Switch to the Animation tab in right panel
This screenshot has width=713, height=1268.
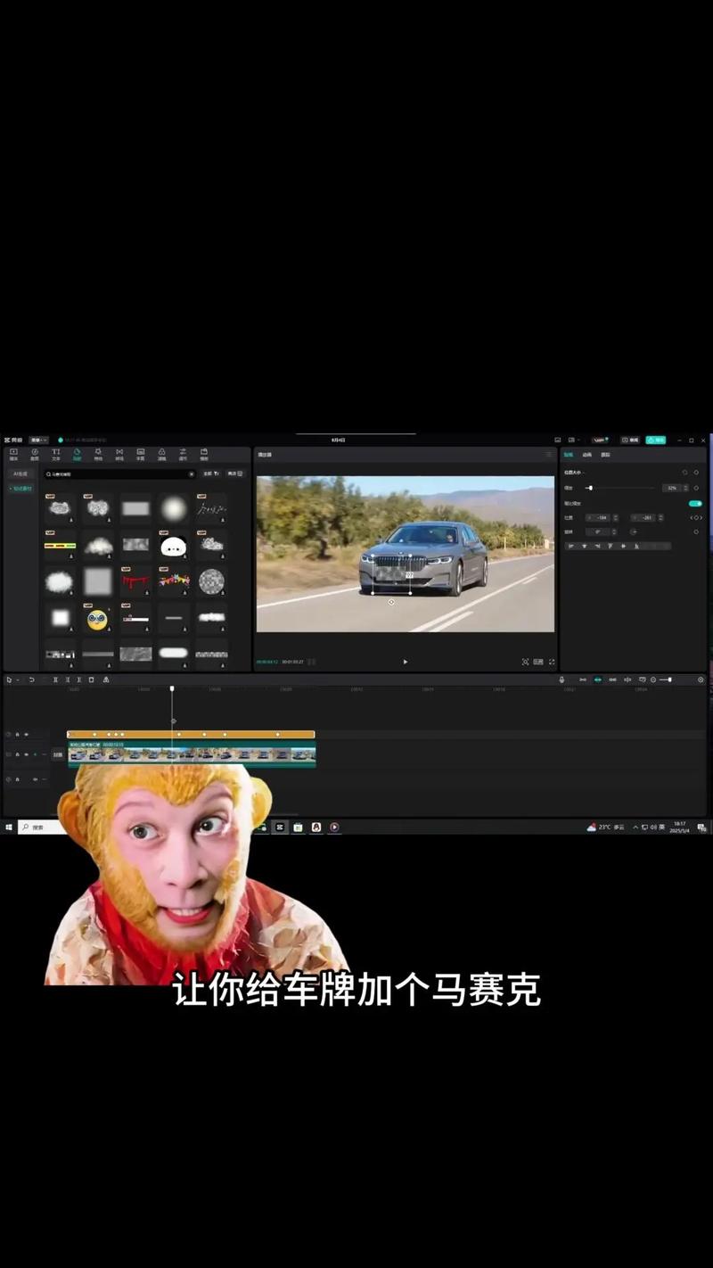pyautogui.click(x=586, y=454)
